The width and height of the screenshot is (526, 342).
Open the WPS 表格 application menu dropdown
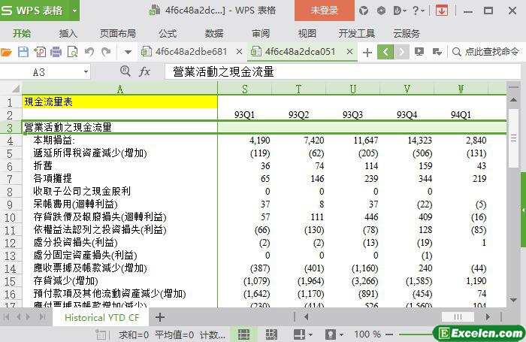tap(74, 11)
